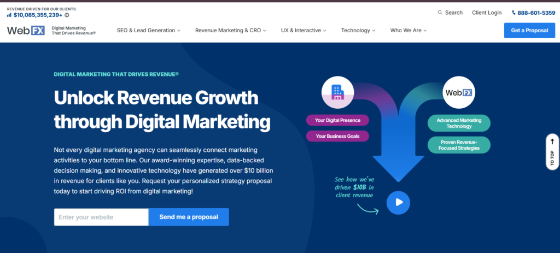Viewport: 560px width, 253px height.
Task: Open the Client Login link
Action: pyautogui.click(x=487, y=13)
